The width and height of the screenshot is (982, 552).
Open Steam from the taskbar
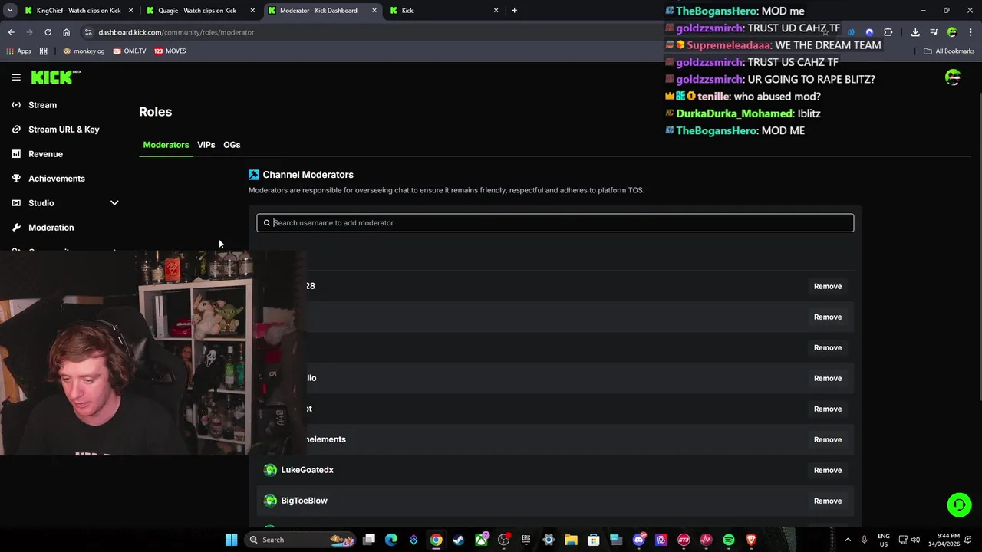point(459,540)
